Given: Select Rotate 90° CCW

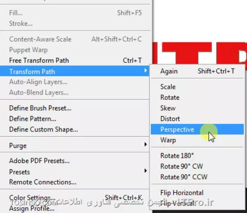Looking at the screenshot, I should click(197, 177).
